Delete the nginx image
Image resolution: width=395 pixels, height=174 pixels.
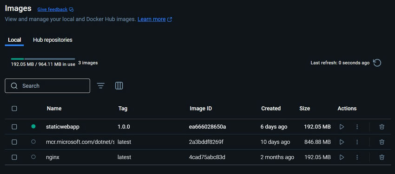point(382,157)
